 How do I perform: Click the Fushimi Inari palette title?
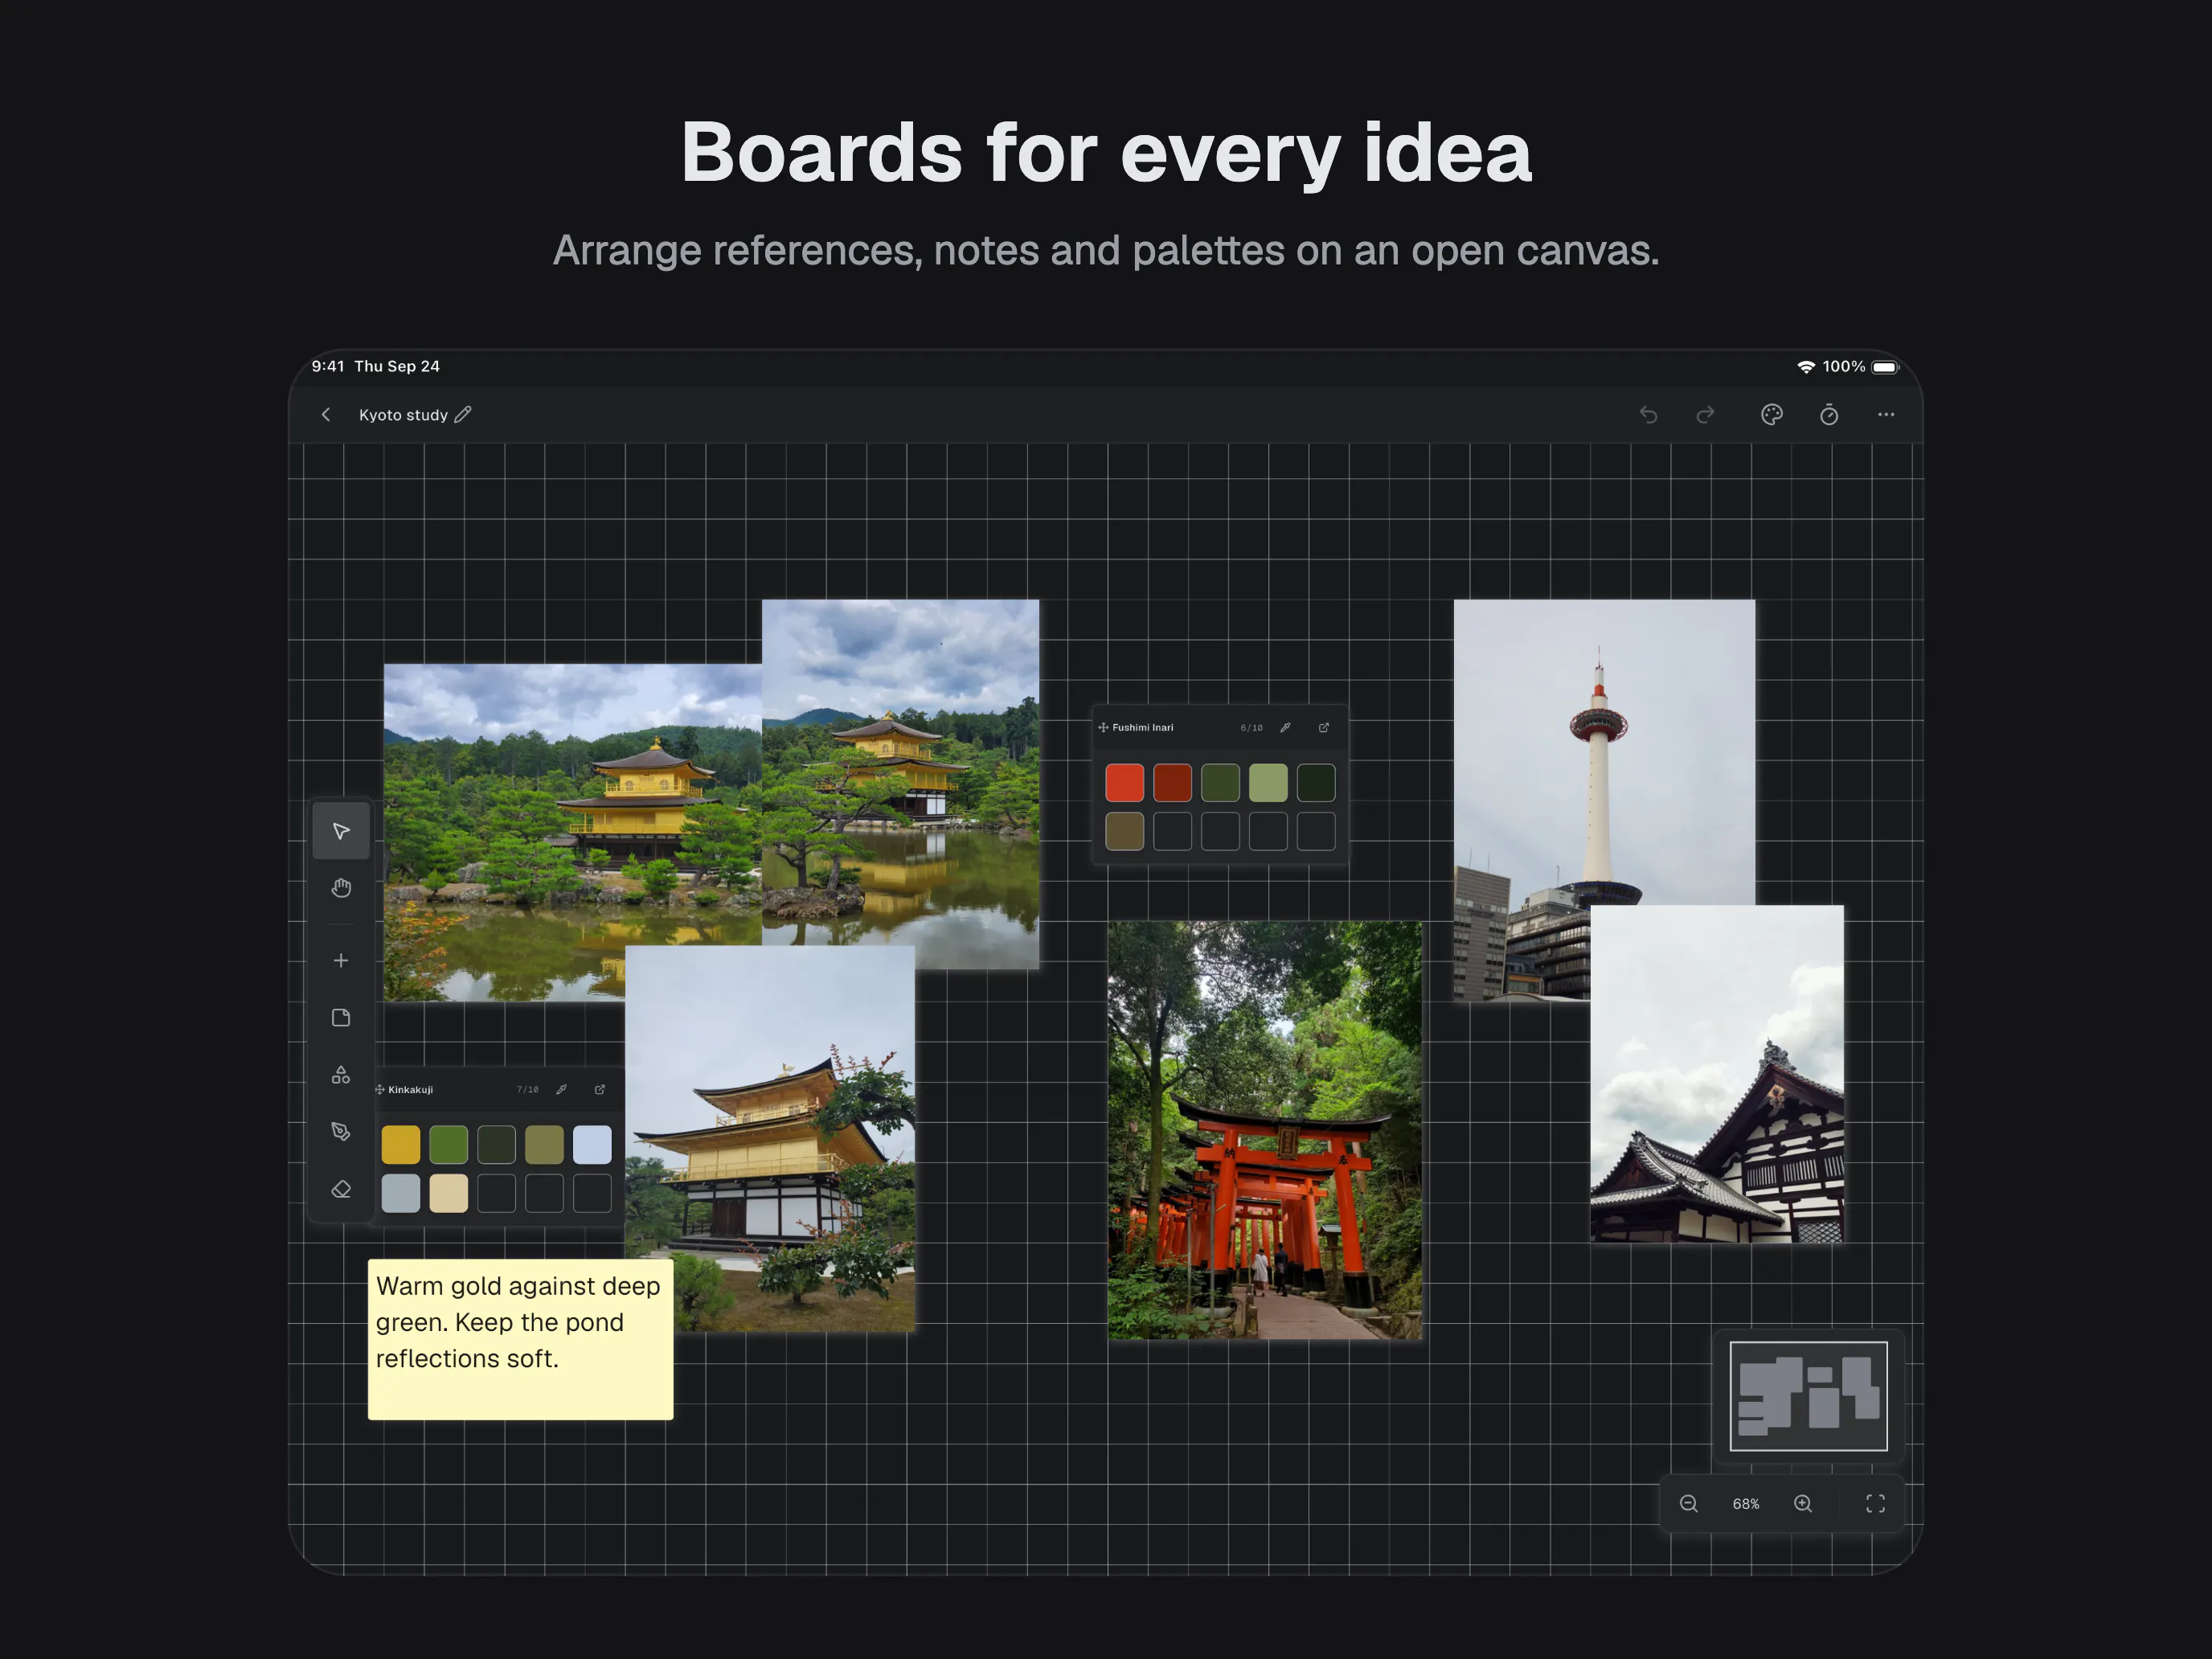pyautogui.click(x=1143, y=728)
